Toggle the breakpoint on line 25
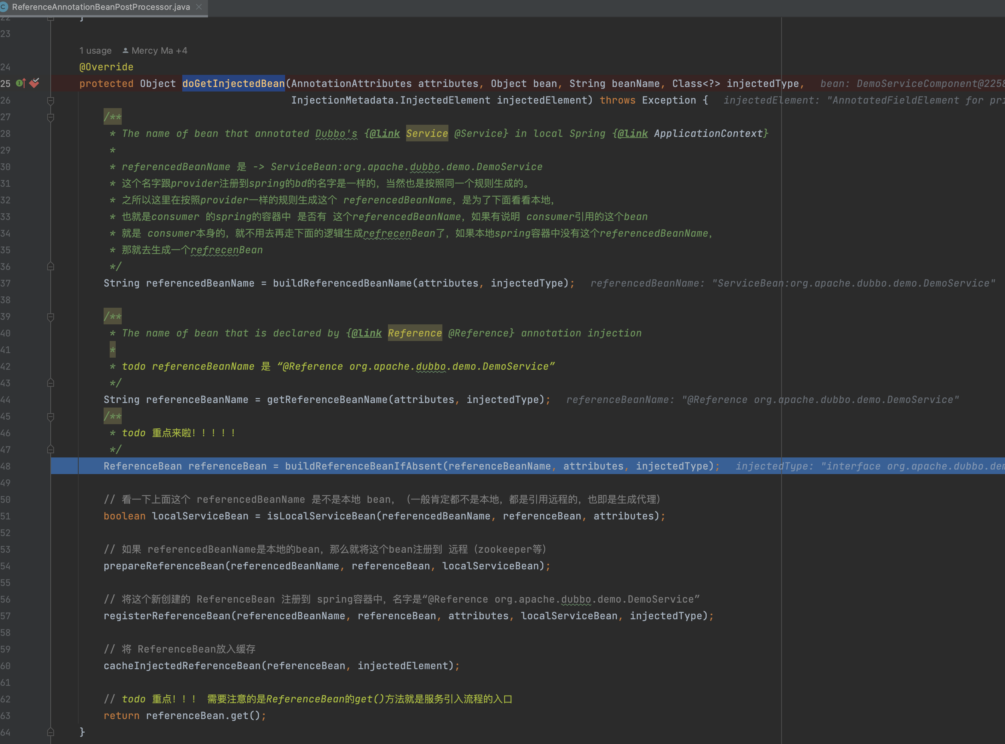 [35, 83]
